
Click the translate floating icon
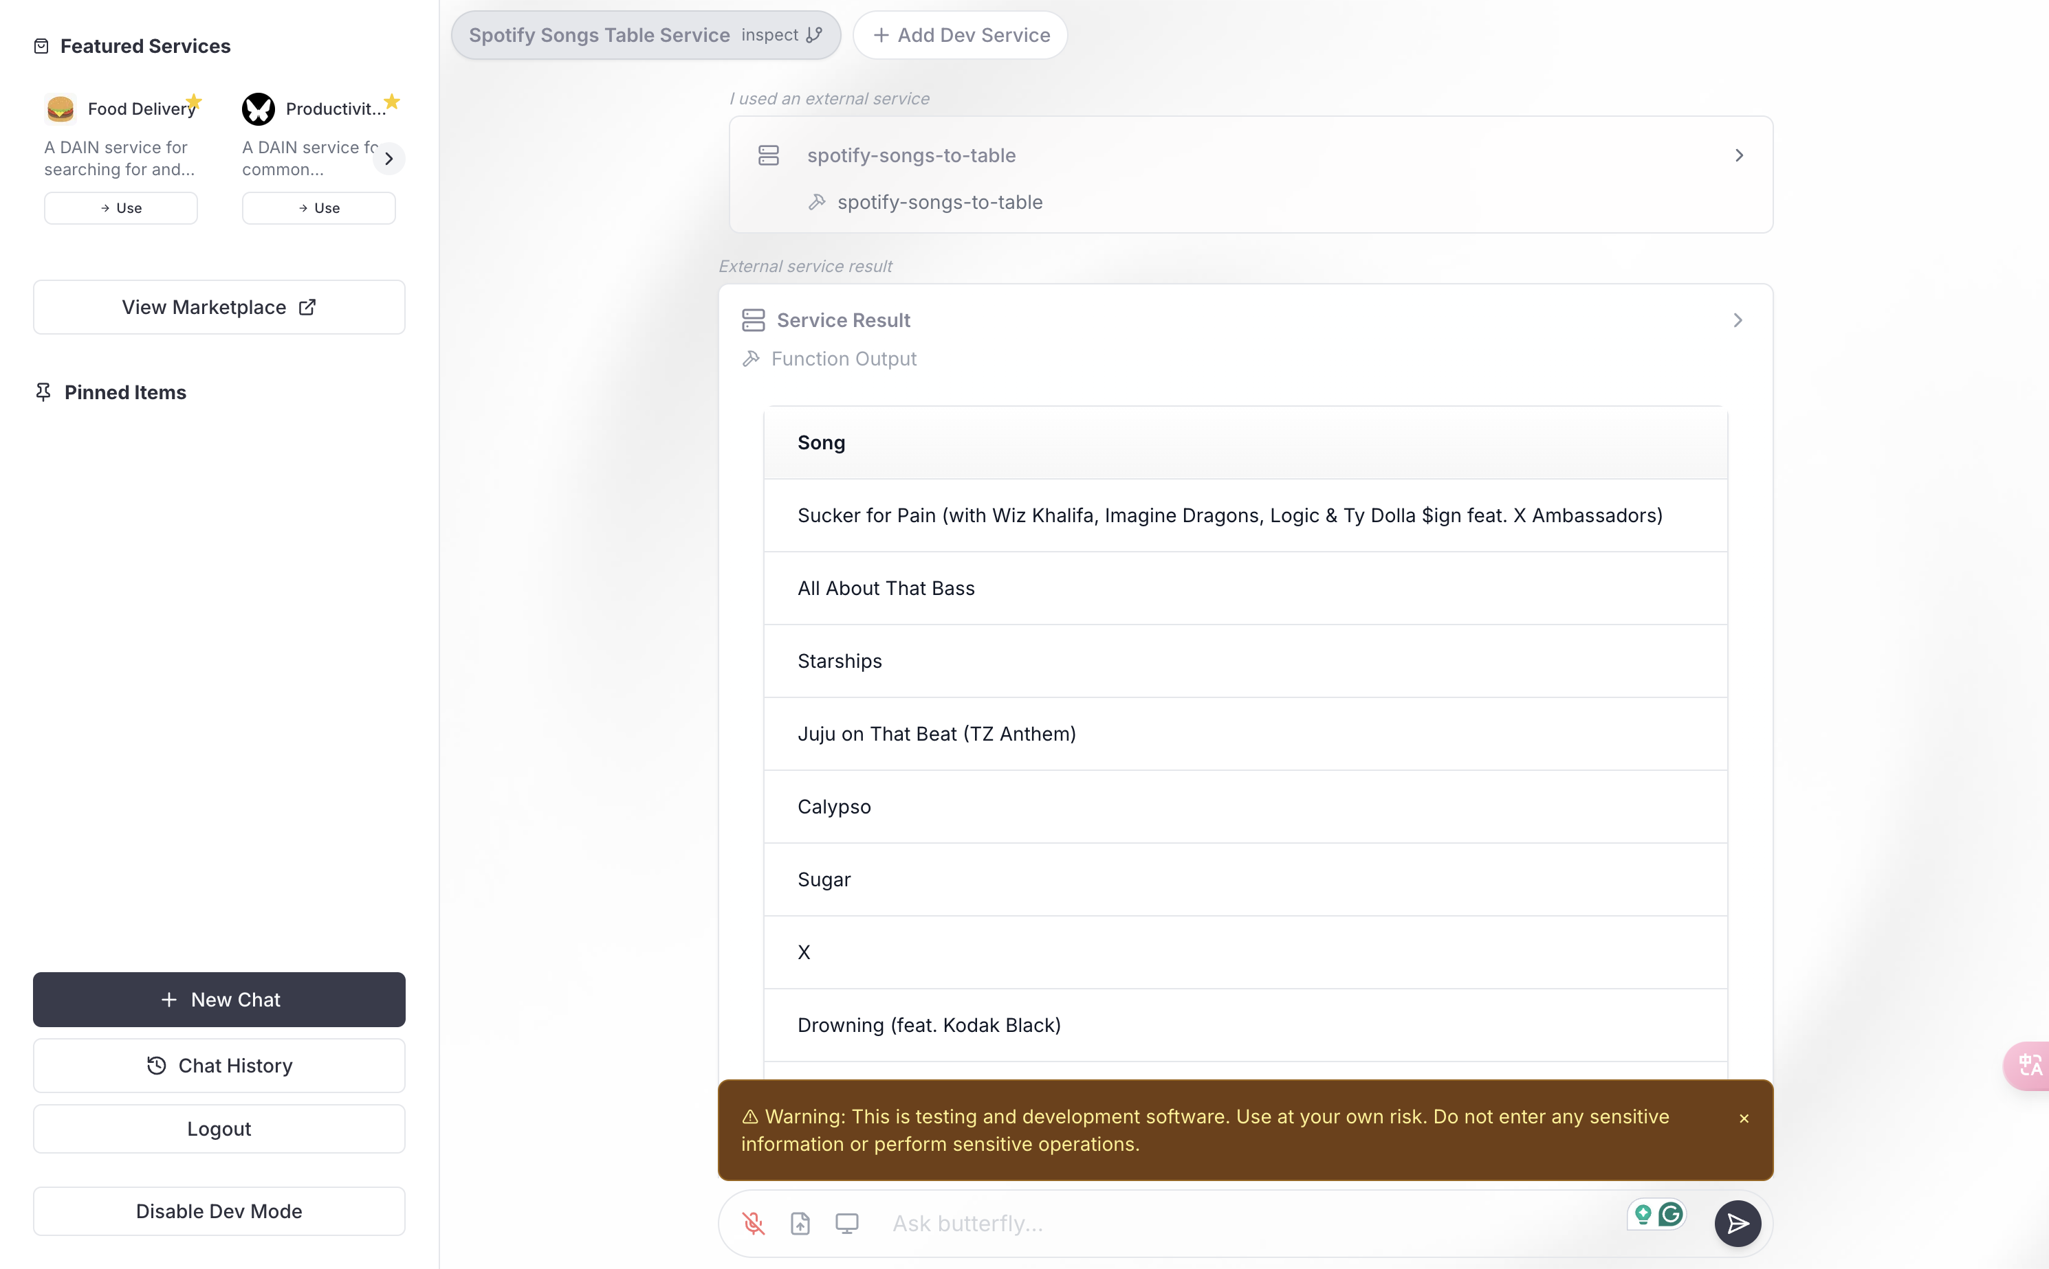[x=2030, y=1065]
